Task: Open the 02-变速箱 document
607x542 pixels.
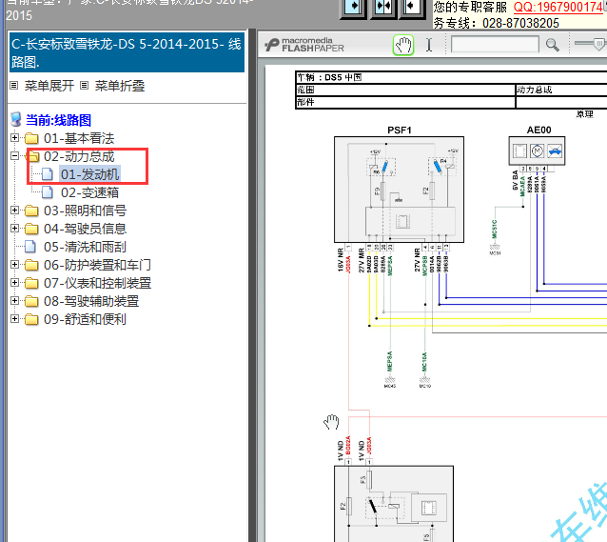Action: point(89,192)
